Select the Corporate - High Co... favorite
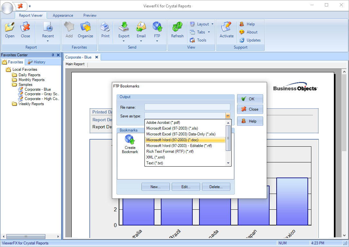 click(39, 99)
